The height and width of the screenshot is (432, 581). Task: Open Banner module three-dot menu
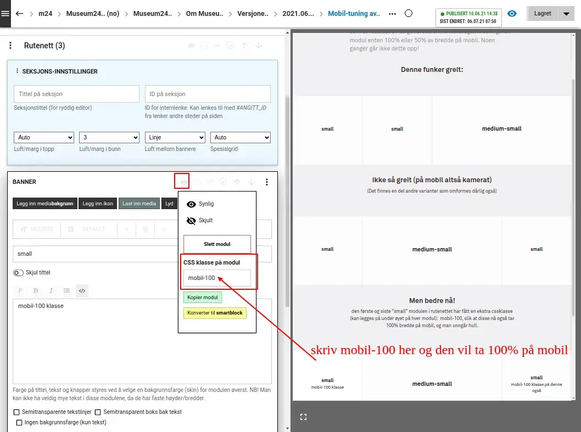(x=267, y=182)
